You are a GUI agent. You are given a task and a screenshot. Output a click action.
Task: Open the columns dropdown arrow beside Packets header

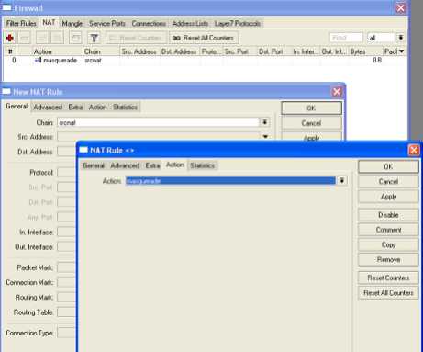point(402,51)
